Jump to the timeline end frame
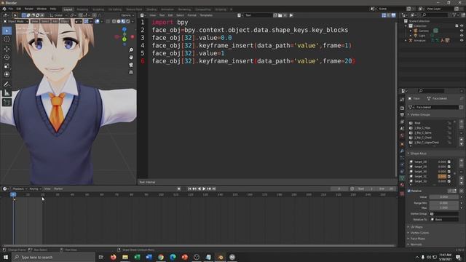Image resolution: width=466 pixels, height=262 pixels. click(214, 188)
